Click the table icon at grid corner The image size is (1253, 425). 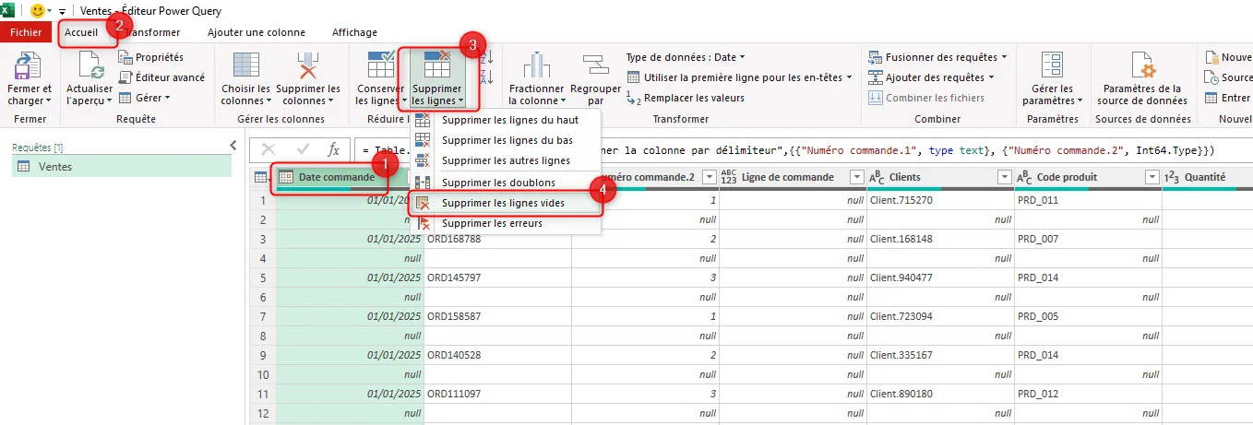[262, 177]
